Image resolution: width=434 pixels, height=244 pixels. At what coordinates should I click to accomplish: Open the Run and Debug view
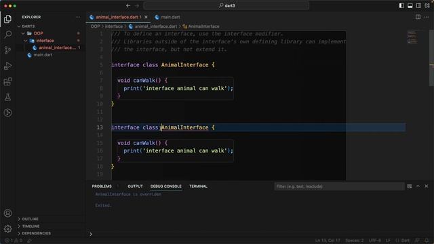click(7, 66)
